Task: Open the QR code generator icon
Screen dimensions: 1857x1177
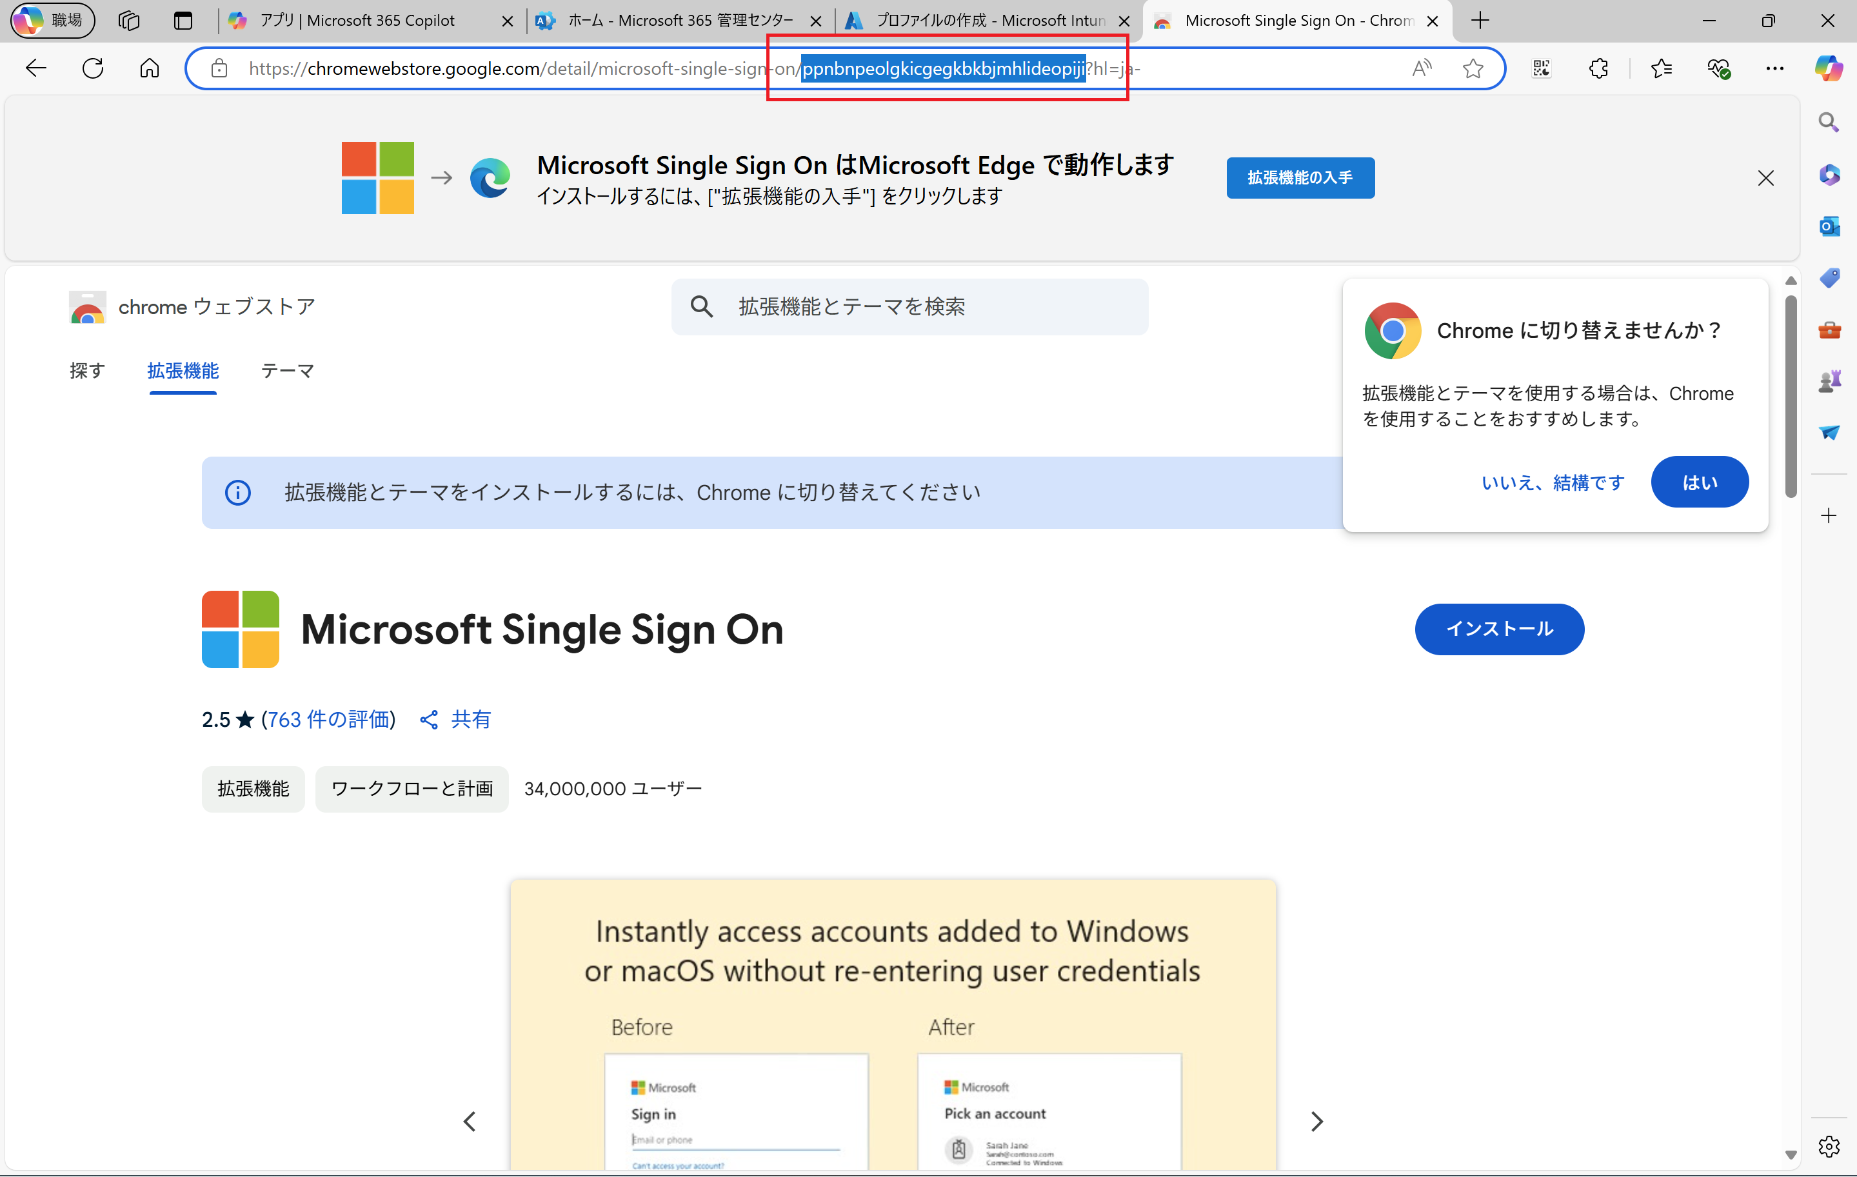Action: [1542, 68]
